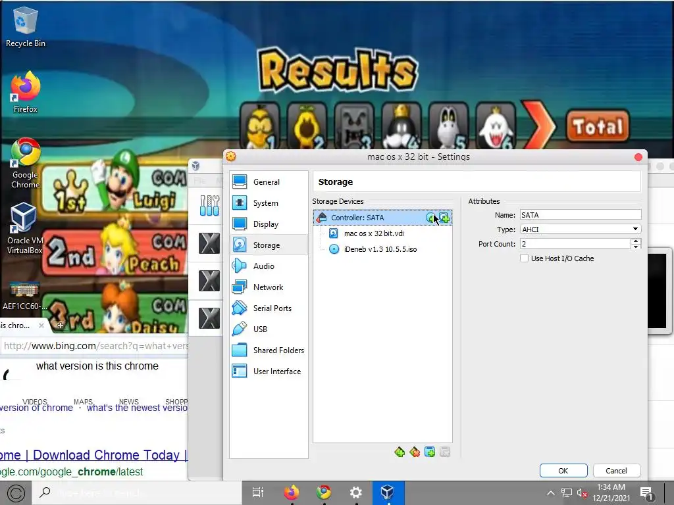Click 'what's the newest version' related search link
This screenshot has height=505, width=674.
tap(137, 408)
